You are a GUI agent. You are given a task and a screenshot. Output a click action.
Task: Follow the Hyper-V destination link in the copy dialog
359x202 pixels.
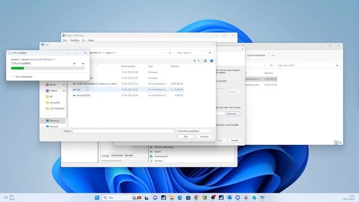coord(51,59)
